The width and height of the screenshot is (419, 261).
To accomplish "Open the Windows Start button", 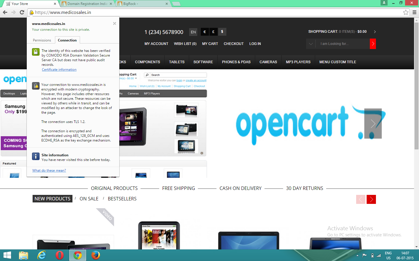I will tap(7, 255).
